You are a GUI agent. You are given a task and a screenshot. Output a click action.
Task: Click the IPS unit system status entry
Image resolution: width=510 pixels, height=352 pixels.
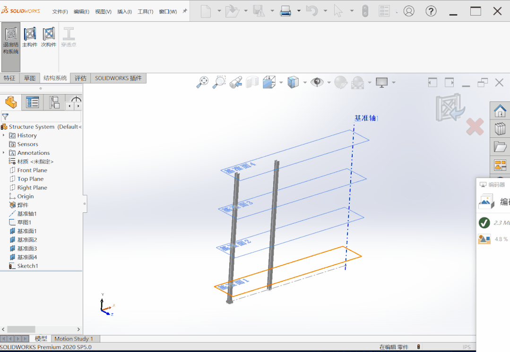click(467, 347)
